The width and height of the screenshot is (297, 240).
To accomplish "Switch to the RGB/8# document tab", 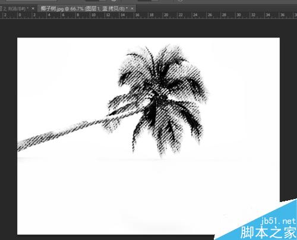I will [x=16, y=8].
